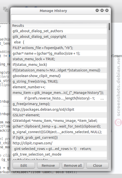The width and height of the screenshot is (122, 178).
Task: Click the history list vertical scrollbar thumb
Action: (x=109, y=27)
